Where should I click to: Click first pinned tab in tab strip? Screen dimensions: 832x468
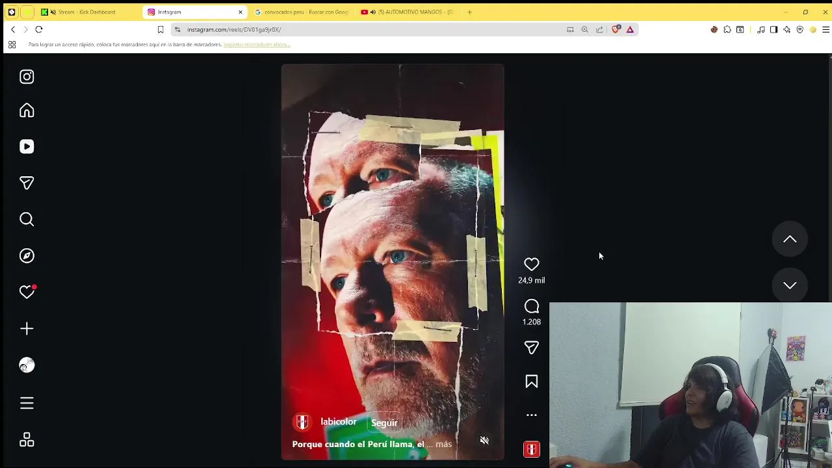(x=11, y=12)
